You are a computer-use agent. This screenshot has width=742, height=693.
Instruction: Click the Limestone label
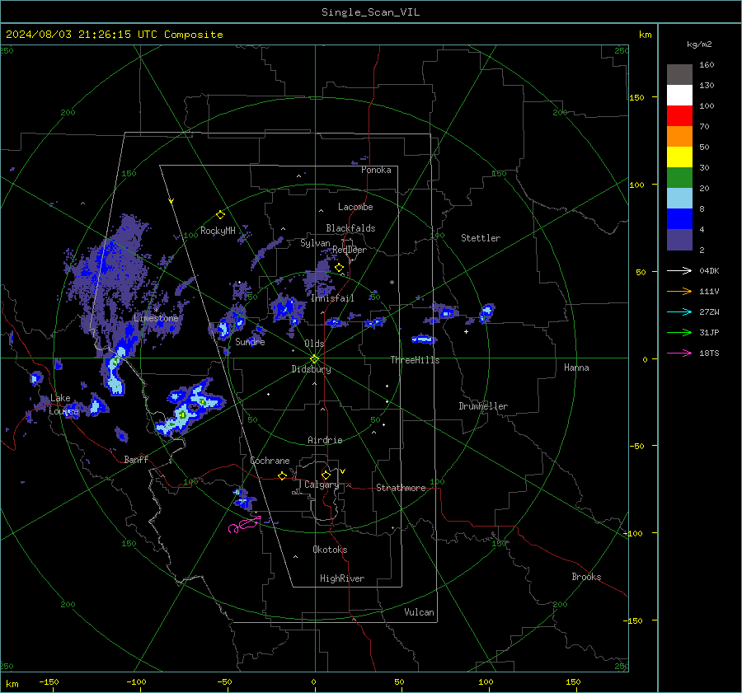[156, 318]
